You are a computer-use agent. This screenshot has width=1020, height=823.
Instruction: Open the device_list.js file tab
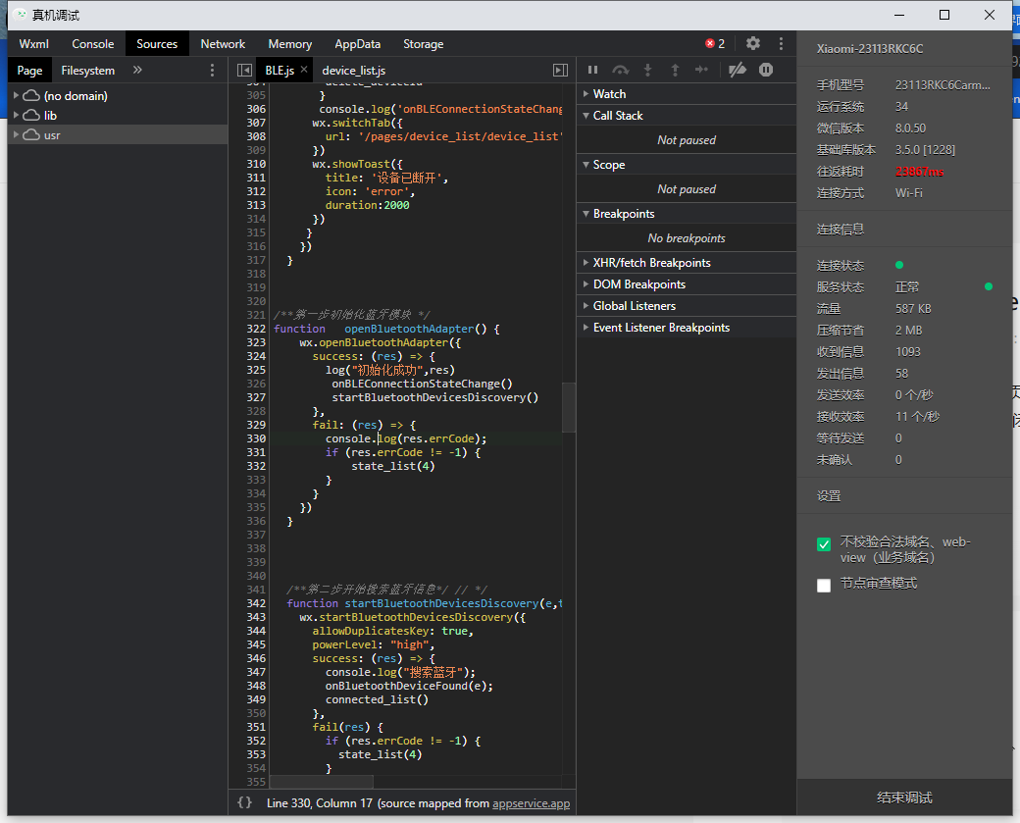click(353, 71)
